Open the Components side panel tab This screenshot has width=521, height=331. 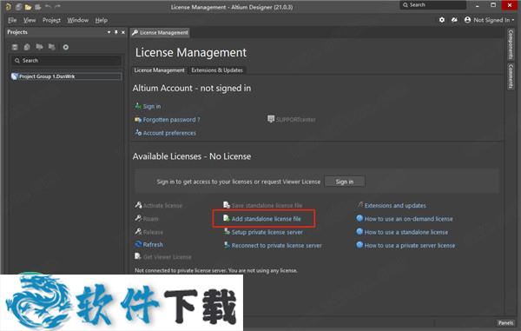511,43
